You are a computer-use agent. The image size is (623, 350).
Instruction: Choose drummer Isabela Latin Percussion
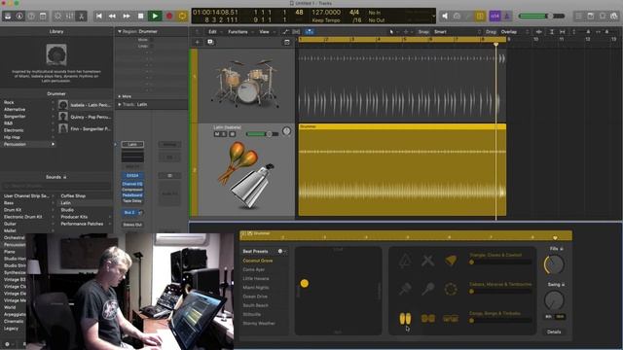coord(85,105)
